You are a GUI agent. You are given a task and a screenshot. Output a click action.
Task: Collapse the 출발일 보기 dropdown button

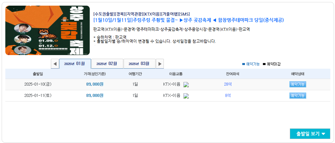[x=310, y=134]
